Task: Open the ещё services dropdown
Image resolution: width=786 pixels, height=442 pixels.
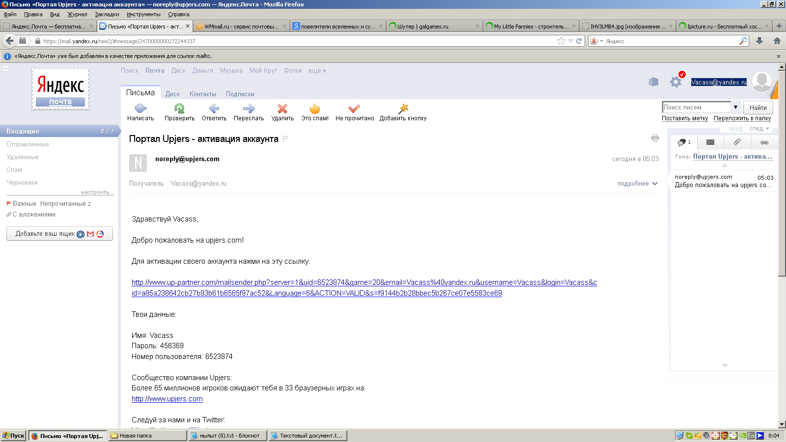Action: coord(317,71)
